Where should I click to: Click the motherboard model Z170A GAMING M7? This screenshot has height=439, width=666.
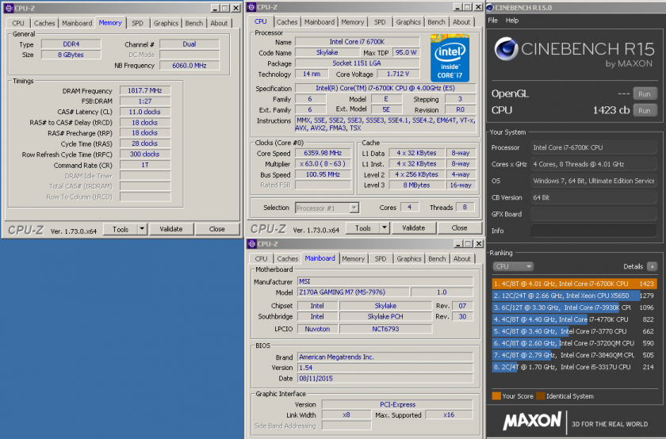354,292
